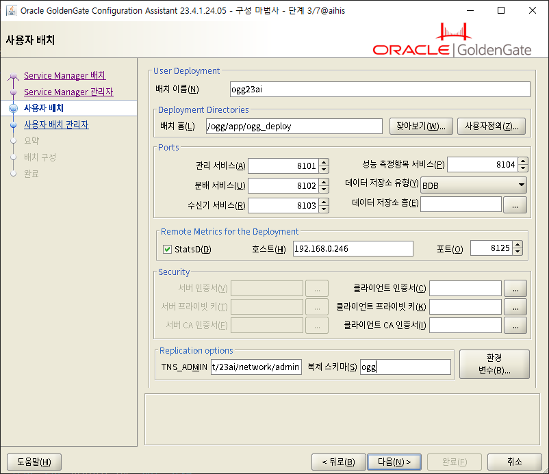549x474 pixels.
Task: Increase 수신기 서비스 port with up arrow
Action: click(324, 202)
